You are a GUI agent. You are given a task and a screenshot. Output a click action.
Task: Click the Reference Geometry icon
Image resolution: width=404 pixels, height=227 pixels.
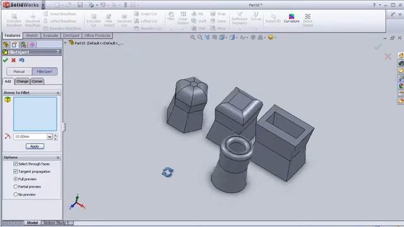coord(240,14)
